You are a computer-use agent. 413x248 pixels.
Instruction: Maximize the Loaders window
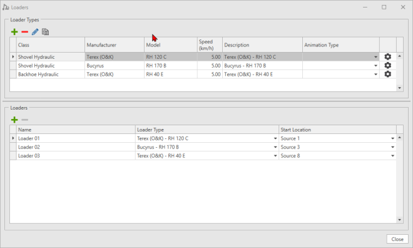coord(384,7)
